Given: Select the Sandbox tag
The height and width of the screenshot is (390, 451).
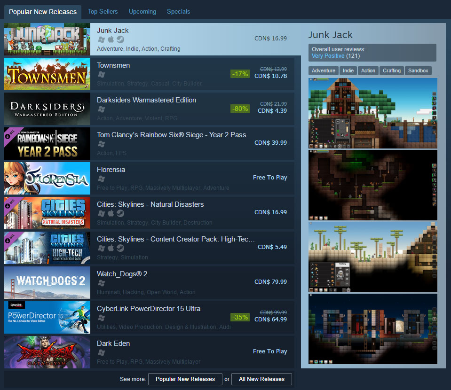Looking at the screenshot, I should pyautogui.click(x=418, y=70).
